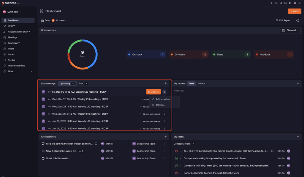
Task: Open kebab menu for Component catalog rock
Action: point(296,158)
